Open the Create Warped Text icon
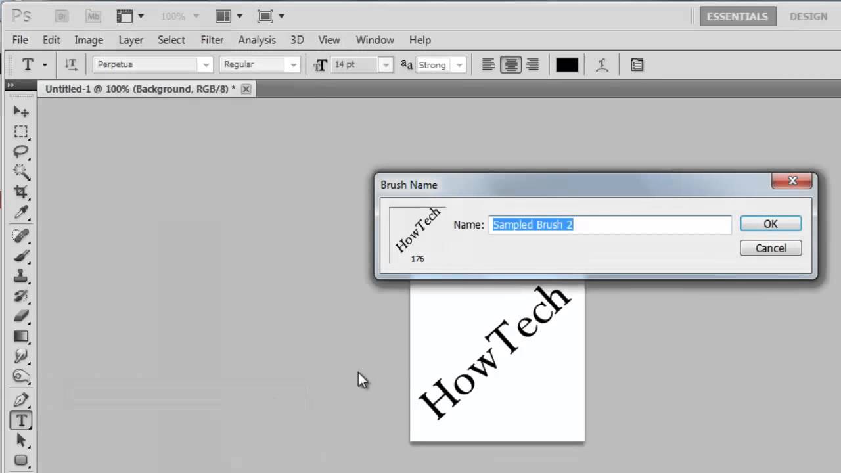This screenshot has width=841, height=473. 602,64
